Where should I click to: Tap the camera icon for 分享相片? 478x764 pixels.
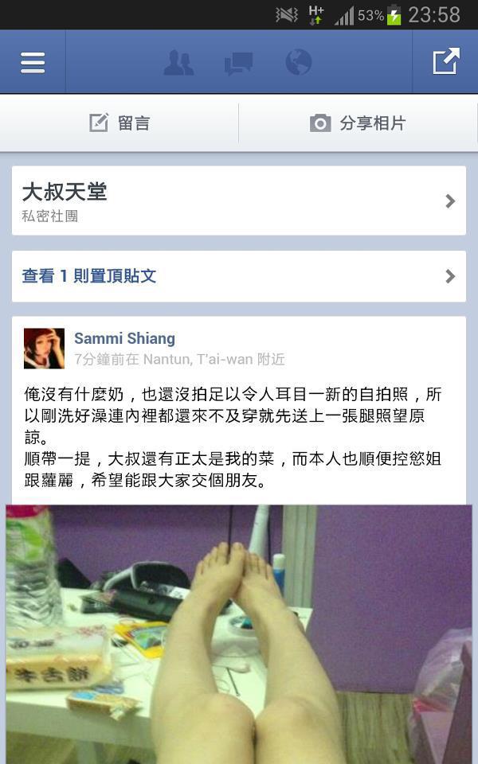point(320,123)
